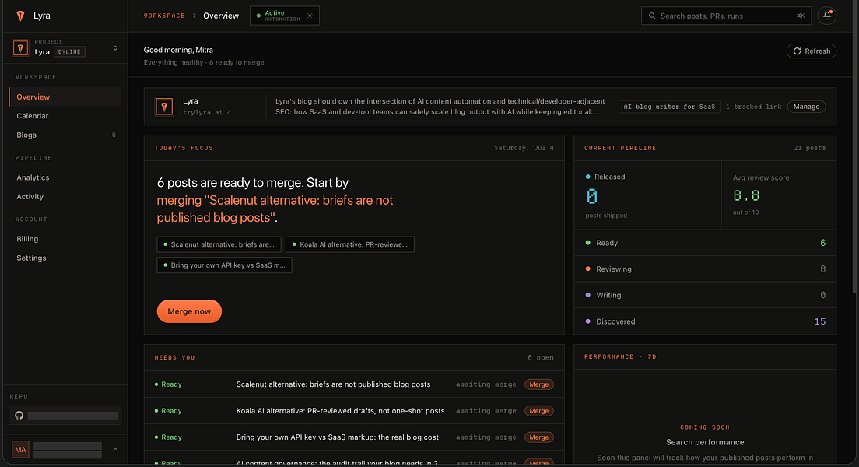This screenshot has height=467, width=859.
Task: Click the Workspace breadcrumb
Action: (x=164, y=16)
